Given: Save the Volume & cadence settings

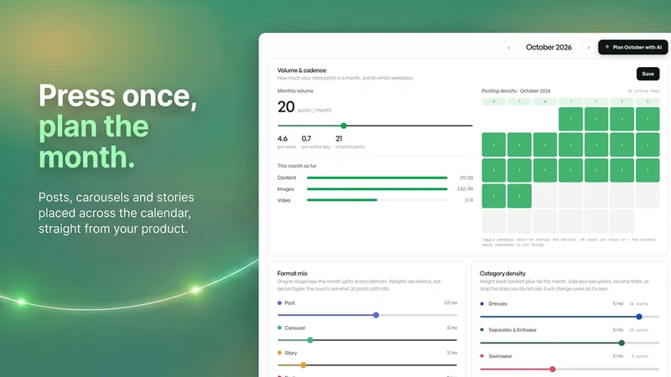Looking at the screenshot, I should tap(648, 74).
